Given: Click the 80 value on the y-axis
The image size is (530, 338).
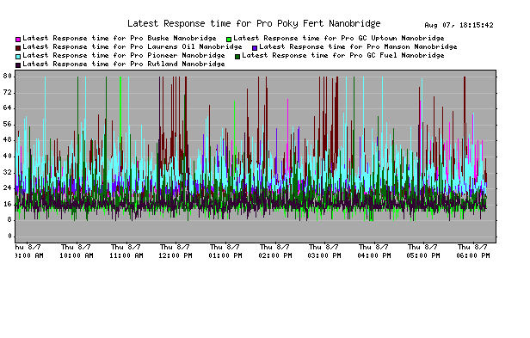Looking at the screenshot, I should (8, 76).
